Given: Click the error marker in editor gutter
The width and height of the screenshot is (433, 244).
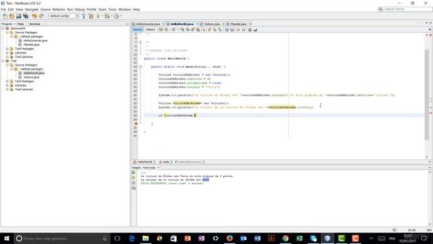Looking at the screenshot, I should pyautogui.click(x=135, y=123).
